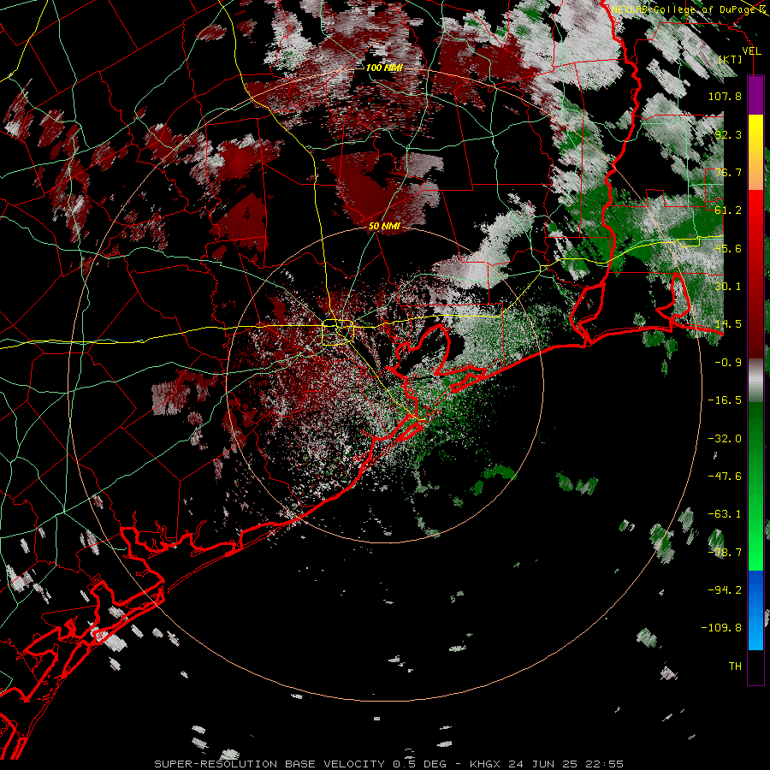This screenshot has height=770, width=770.
Task: Click the -16.5 velocity scale value
Action: (x=725, y=400)
